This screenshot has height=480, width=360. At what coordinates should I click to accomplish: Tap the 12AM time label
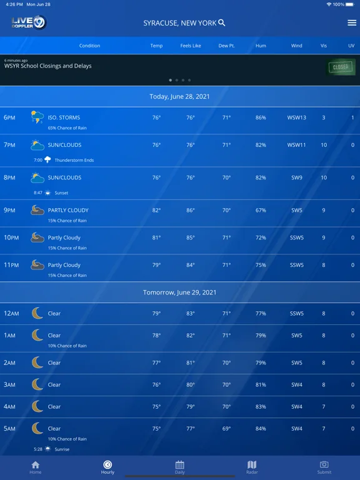coord(11,314)
